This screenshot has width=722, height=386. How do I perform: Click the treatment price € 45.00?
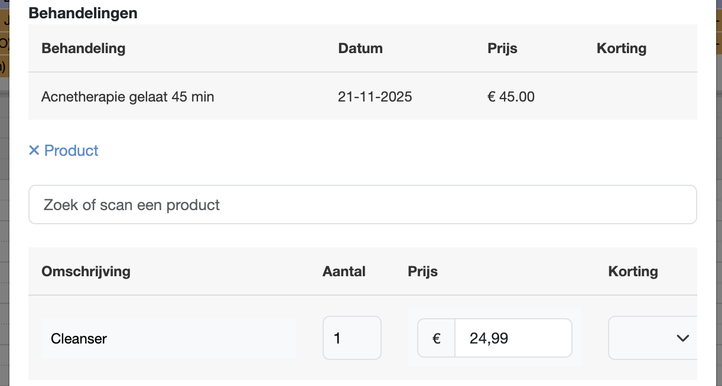[511, 96]
